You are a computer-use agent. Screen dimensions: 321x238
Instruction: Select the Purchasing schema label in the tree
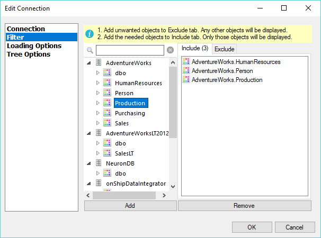coord(130,113)
